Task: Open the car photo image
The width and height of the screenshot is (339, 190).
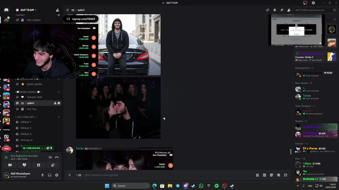Action: (129, 45)
